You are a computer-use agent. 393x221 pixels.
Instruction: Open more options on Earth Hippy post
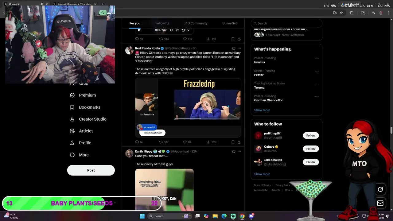(239, 152)
